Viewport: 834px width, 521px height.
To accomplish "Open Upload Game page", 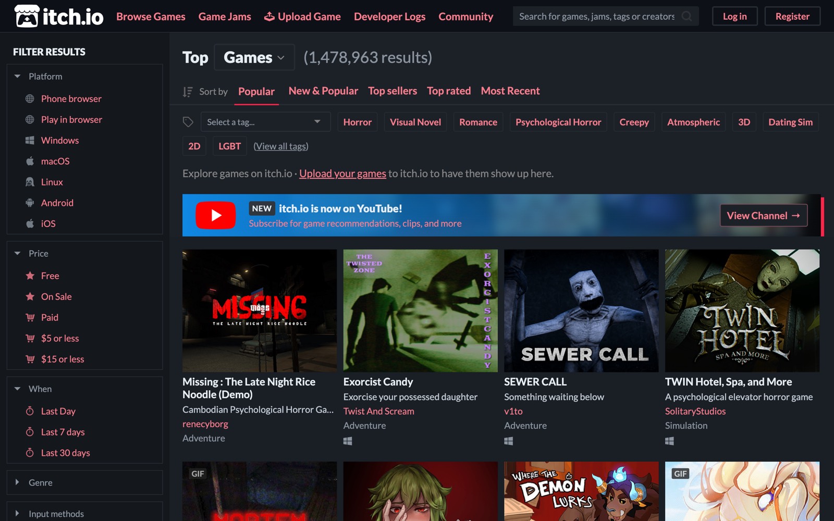I will click(302, 16).
